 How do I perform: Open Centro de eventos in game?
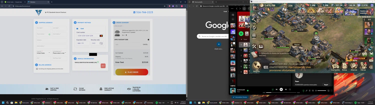(366, 12)
